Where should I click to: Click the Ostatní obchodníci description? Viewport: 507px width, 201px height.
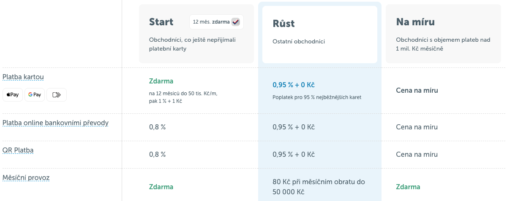[299, 41]
